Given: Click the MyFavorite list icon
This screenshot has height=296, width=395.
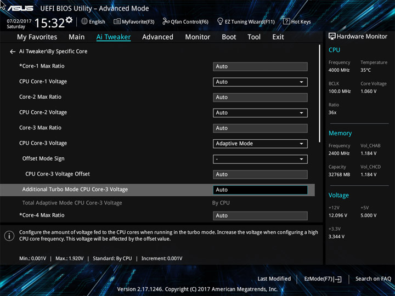Looking at the screenshot, I should (x=117, y=21).
